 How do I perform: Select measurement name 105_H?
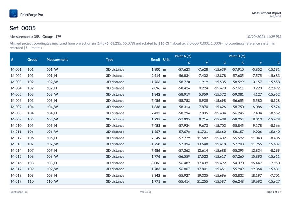[x=52, y=126]
